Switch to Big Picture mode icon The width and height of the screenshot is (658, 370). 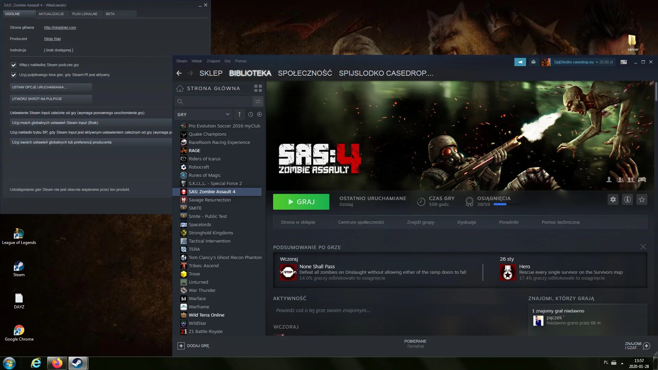pos(624,62)
